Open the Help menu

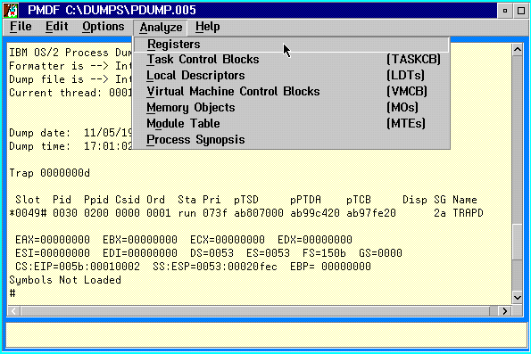(x=208, y=27)
